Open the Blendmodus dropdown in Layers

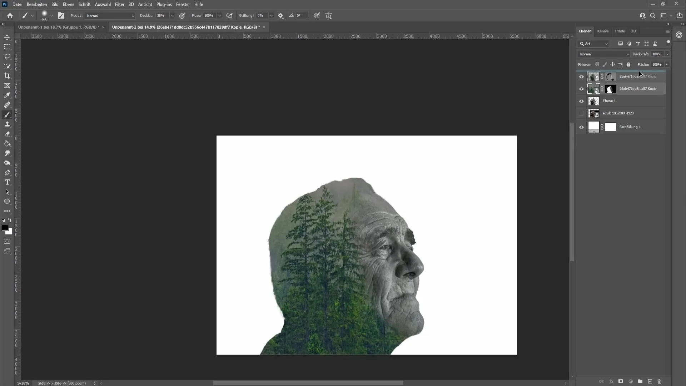point(604,54)
